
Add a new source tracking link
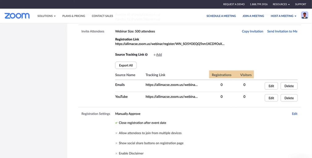click(158, 55)
